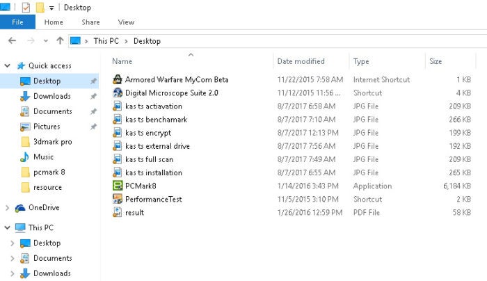Select kas ts external drive image icon

pos(118,146)
